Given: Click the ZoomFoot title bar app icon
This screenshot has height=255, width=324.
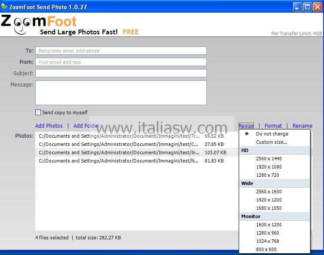Looking at the screenshot, I should pos(4,7).
